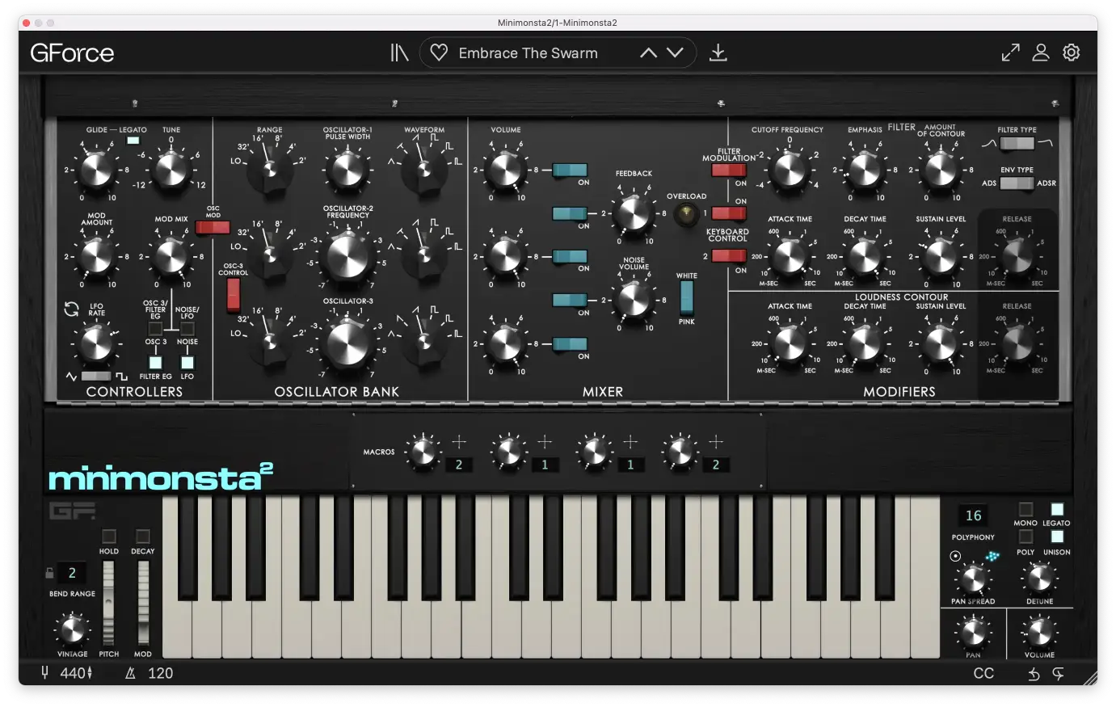The height and width of the screenshot is (707, 1116).
Task: Click the plus icon beside first macro
Action: click(x=459, y=441)
